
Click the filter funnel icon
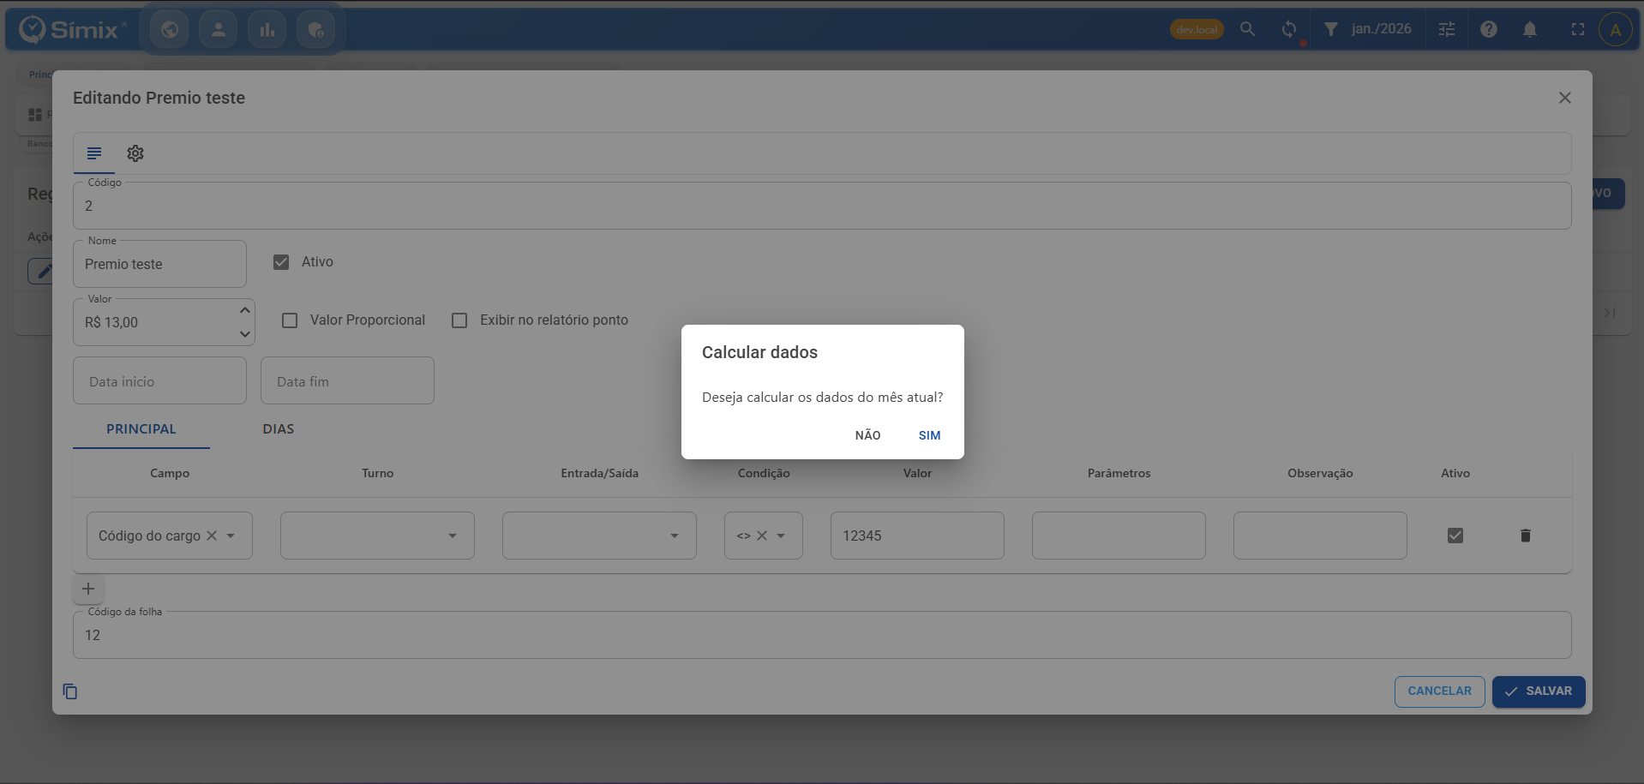click(1331, 29)
